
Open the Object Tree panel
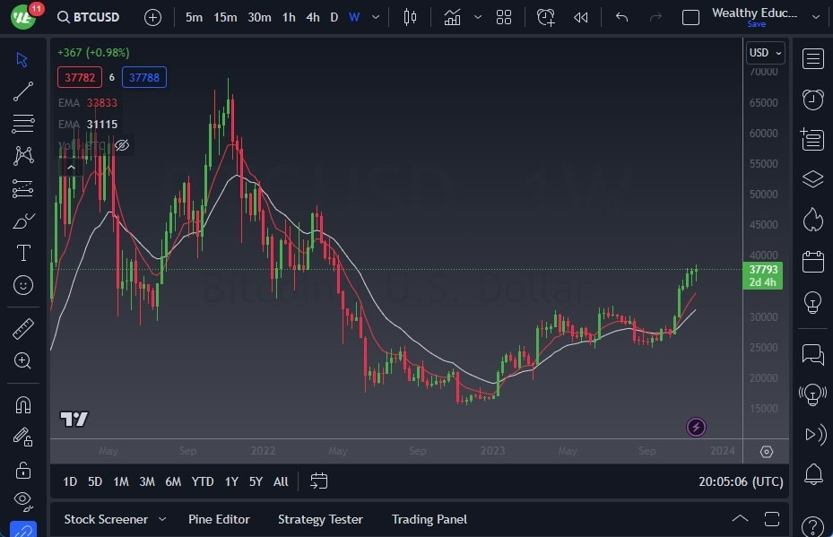click(x=812, y=178)
